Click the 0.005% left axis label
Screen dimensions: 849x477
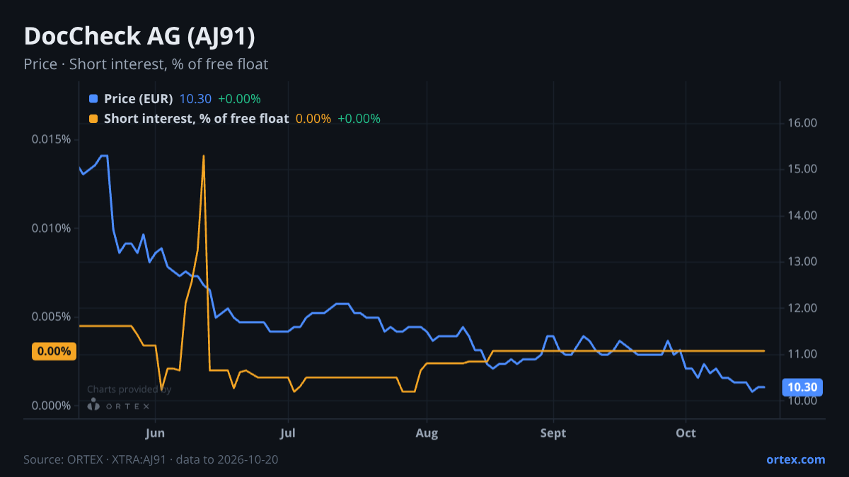(x=51, y=317)
